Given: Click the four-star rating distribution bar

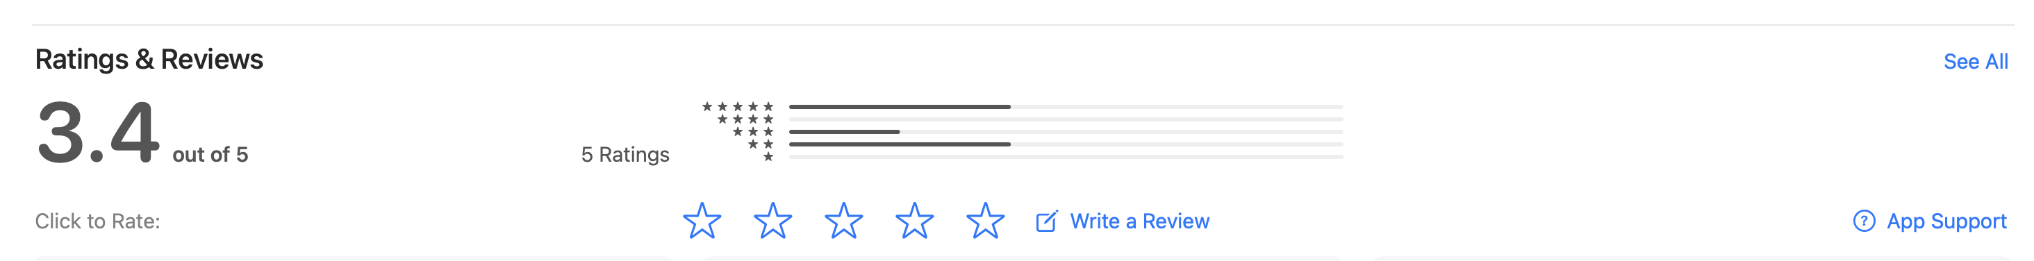Looking at the screenshot, I should tap(1066, 119).
